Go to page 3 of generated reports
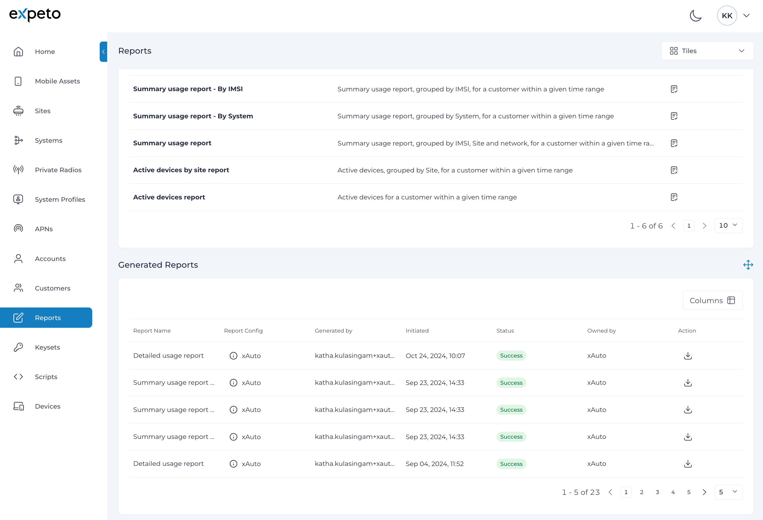763x520 pixels. [657, 492]
